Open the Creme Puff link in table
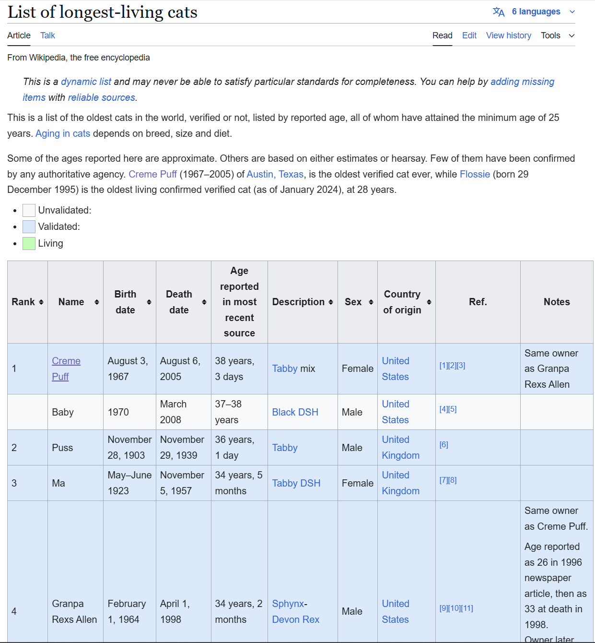 [66, 361]
